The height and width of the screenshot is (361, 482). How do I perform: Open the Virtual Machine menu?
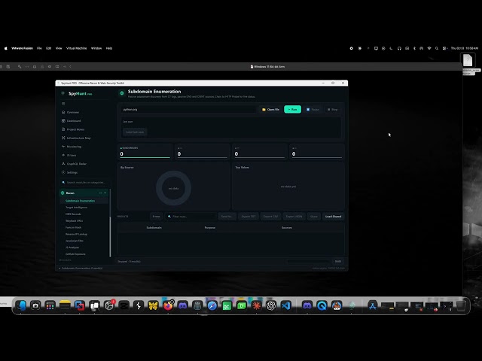point(77,48)
